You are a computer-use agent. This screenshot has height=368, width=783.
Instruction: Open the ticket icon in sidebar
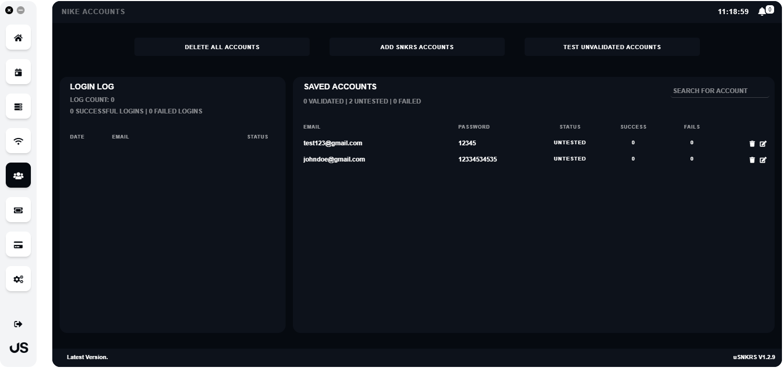18,210
